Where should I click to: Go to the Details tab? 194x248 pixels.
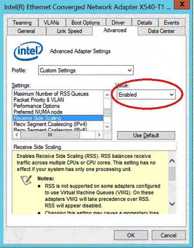145,22
